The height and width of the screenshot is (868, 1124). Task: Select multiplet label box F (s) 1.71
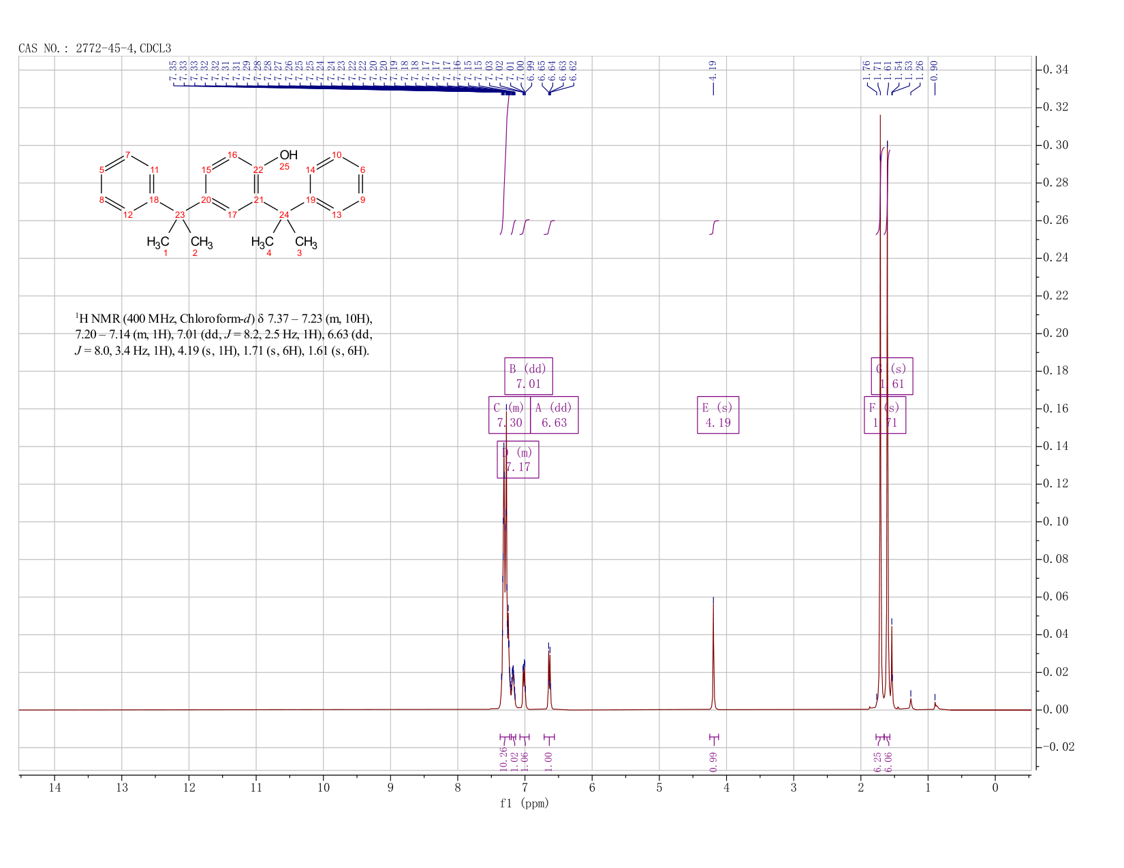click(x=885, y=415)
